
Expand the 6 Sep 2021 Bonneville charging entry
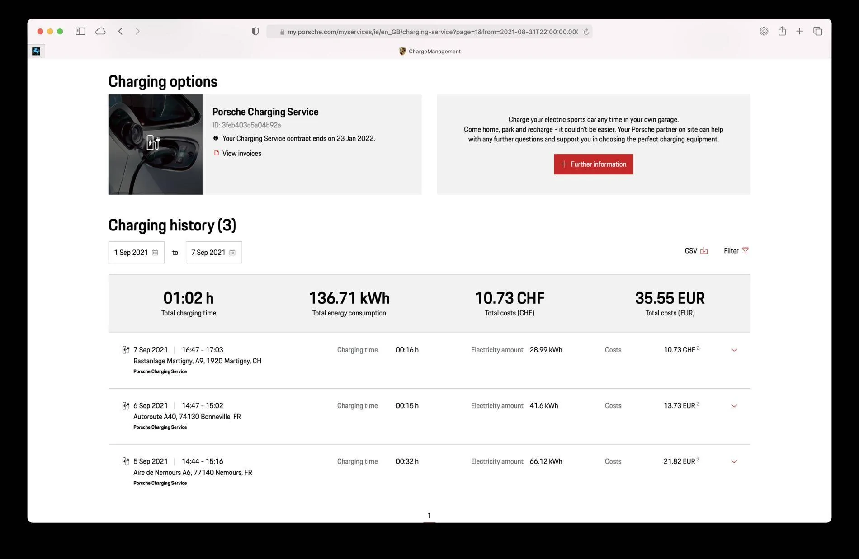pos(734,406)
